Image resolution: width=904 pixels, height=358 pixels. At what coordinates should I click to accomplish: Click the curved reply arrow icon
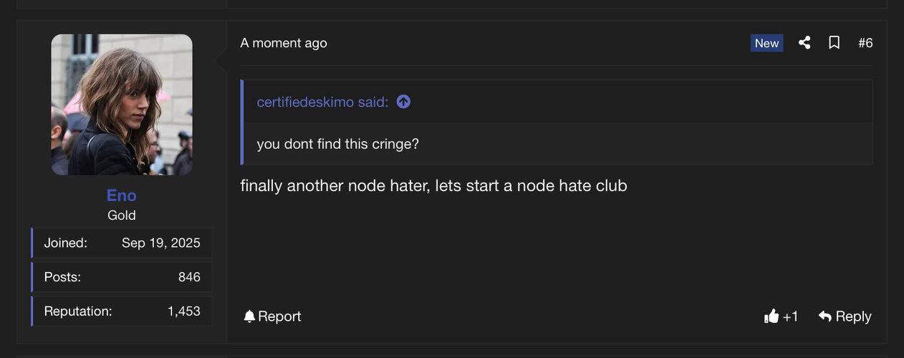825,316
